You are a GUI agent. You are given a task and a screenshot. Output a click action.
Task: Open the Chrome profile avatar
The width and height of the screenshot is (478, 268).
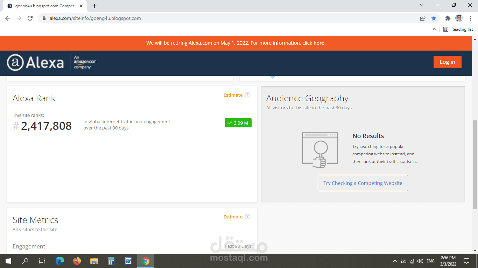[459, 18]
